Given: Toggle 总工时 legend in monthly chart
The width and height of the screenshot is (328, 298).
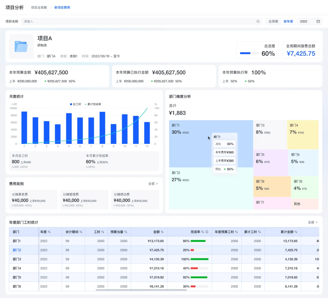Looking at the screenshot, I should tap(76, 104).
